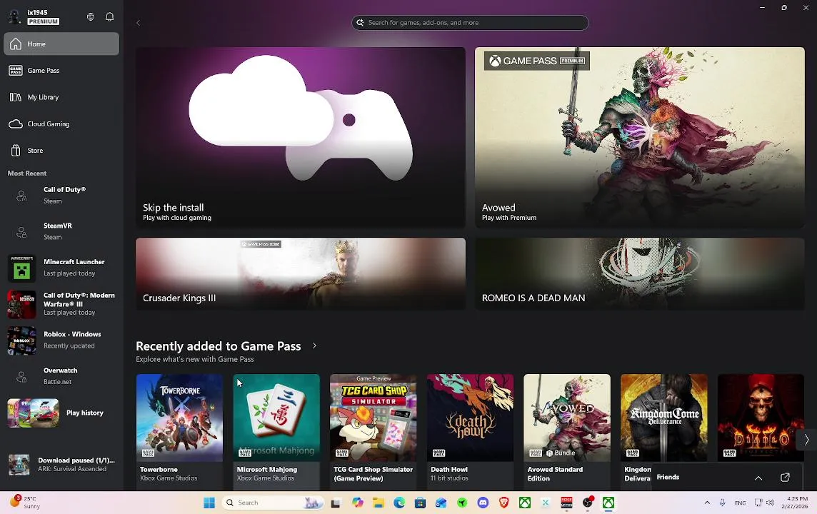Open Play history
Viewport: 817px width, 514px height.
(x=61, y=413)
